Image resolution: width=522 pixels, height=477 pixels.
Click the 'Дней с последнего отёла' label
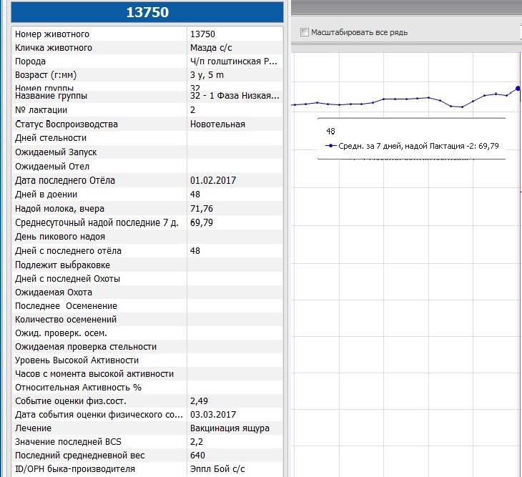68,250
